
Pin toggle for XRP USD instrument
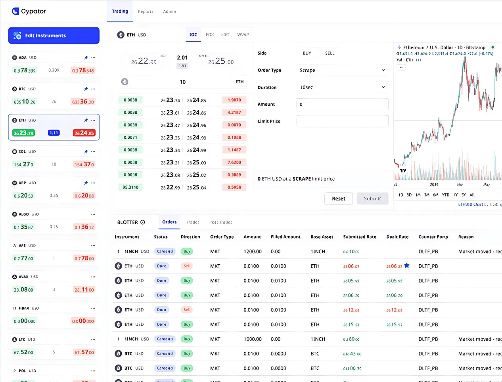coord(86,183)
